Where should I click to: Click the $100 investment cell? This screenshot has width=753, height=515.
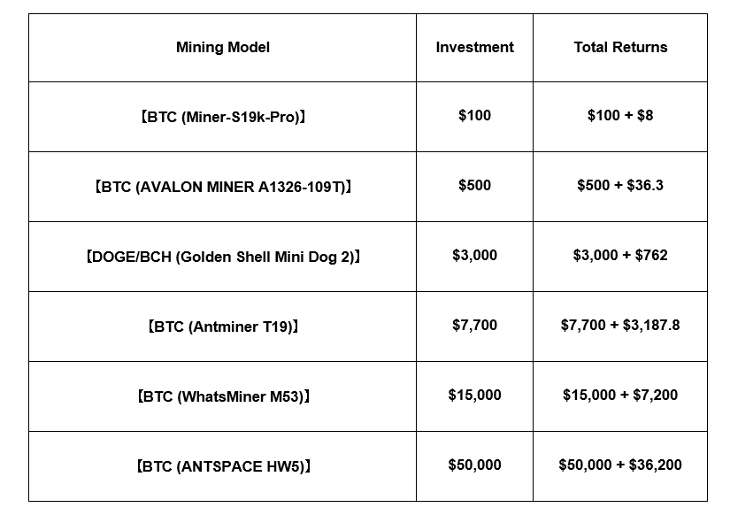pyautogui.click(x=474, y=116)
